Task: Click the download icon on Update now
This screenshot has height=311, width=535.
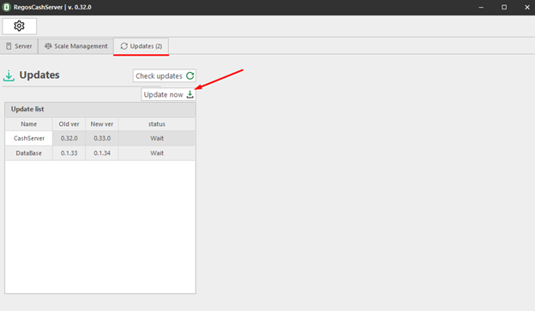Action: pos(190,94)
